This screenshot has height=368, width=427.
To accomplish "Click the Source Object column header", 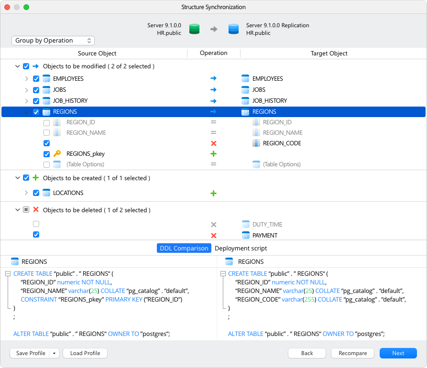I will pos(97,54).
